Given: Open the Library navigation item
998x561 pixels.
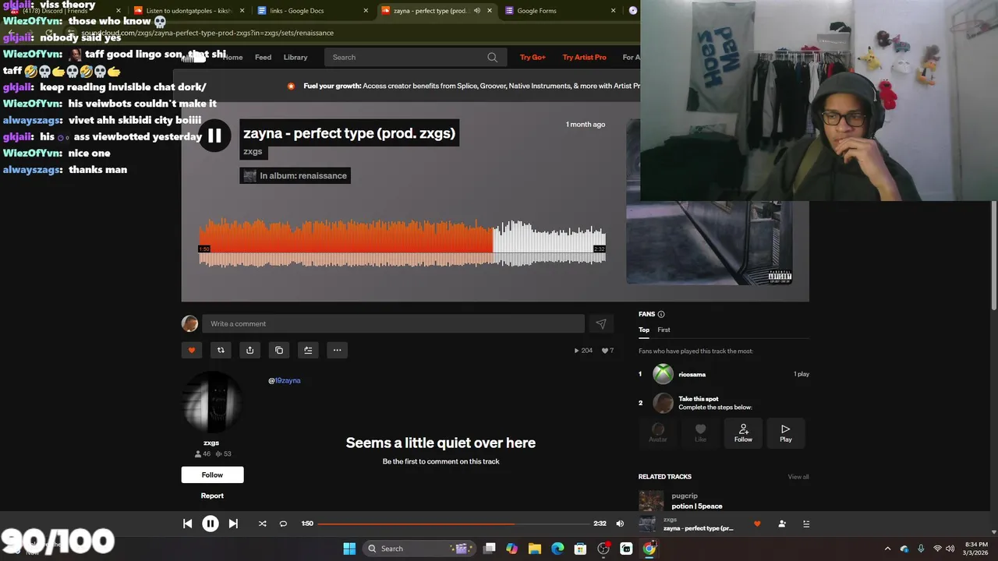Looking at the screenshot, I should point(296,57).
